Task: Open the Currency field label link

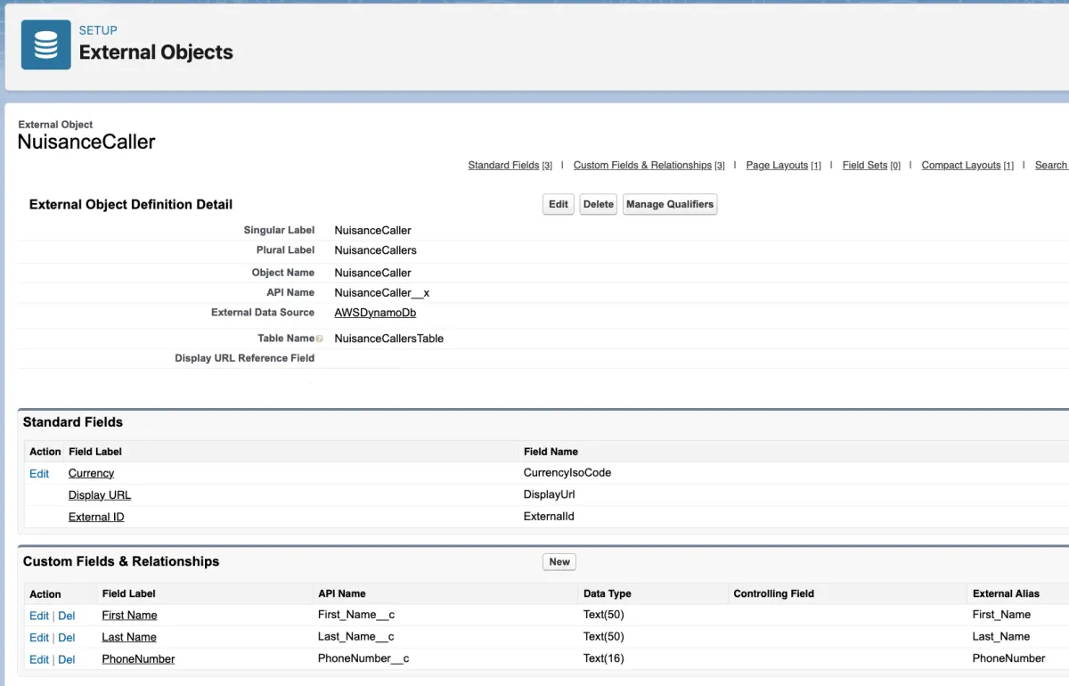Action: [91, 474]
